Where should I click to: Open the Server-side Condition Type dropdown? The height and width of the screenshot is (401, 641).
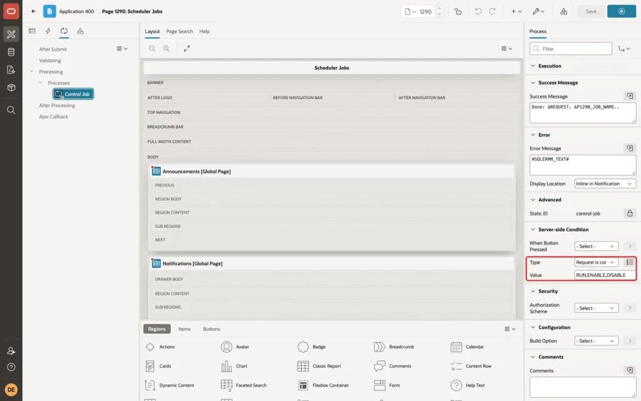coord(596,263)
